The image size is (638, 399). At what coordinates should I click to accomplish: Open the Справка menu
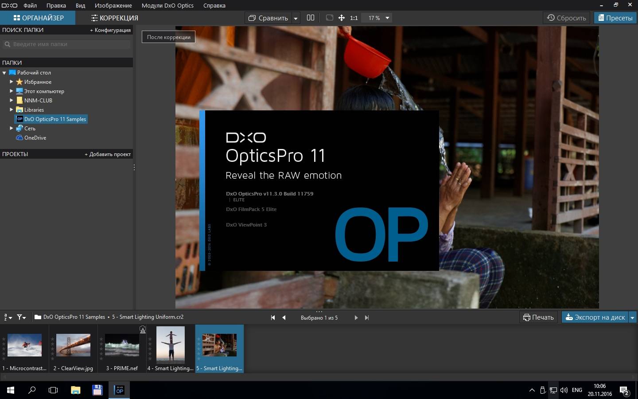(x=214, y=5)
